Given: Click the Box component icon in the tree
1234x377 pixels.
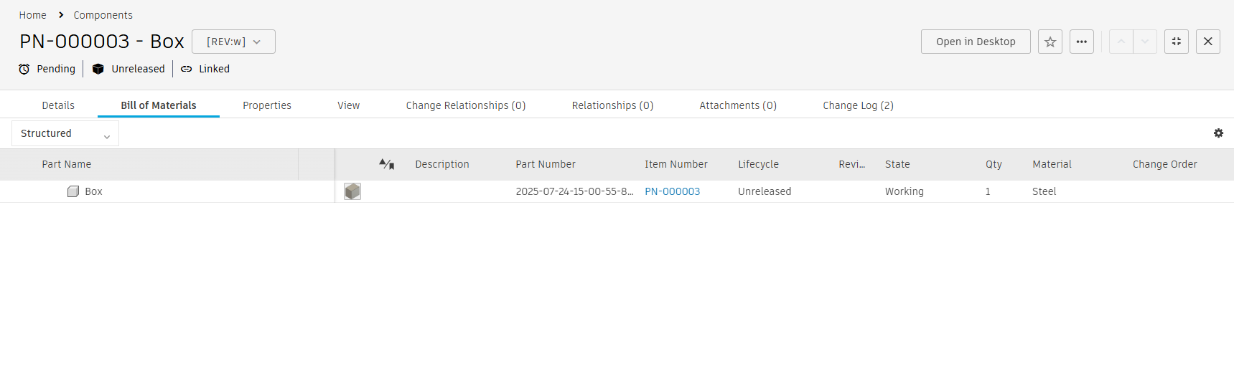Looking at the screenshot, I should click(x=73, y=191).
